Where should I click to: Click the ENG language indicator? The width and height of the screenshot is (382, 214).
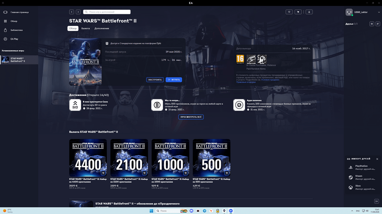click(358, 211)
